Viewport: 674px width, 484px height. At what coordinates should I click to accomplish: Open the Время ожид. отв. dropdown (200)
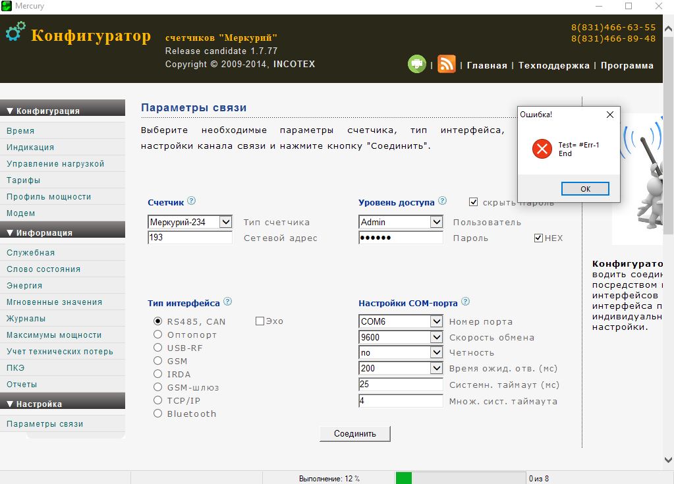401,368
